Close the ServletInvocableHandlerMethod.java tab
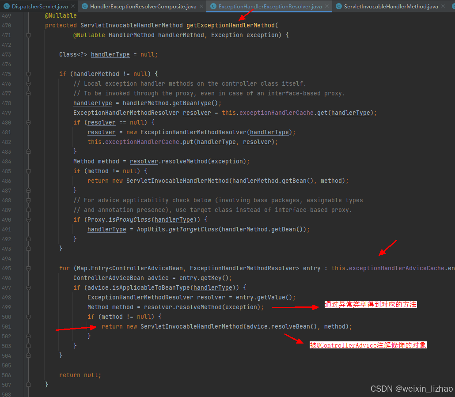The image size is (455, 397). pyautogui.click(x=443, y=6)
